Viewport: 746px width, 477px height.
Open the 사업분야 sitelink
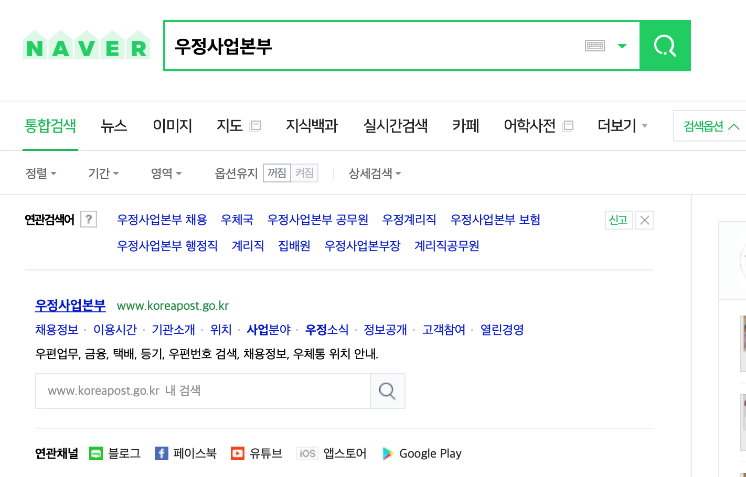269,330
